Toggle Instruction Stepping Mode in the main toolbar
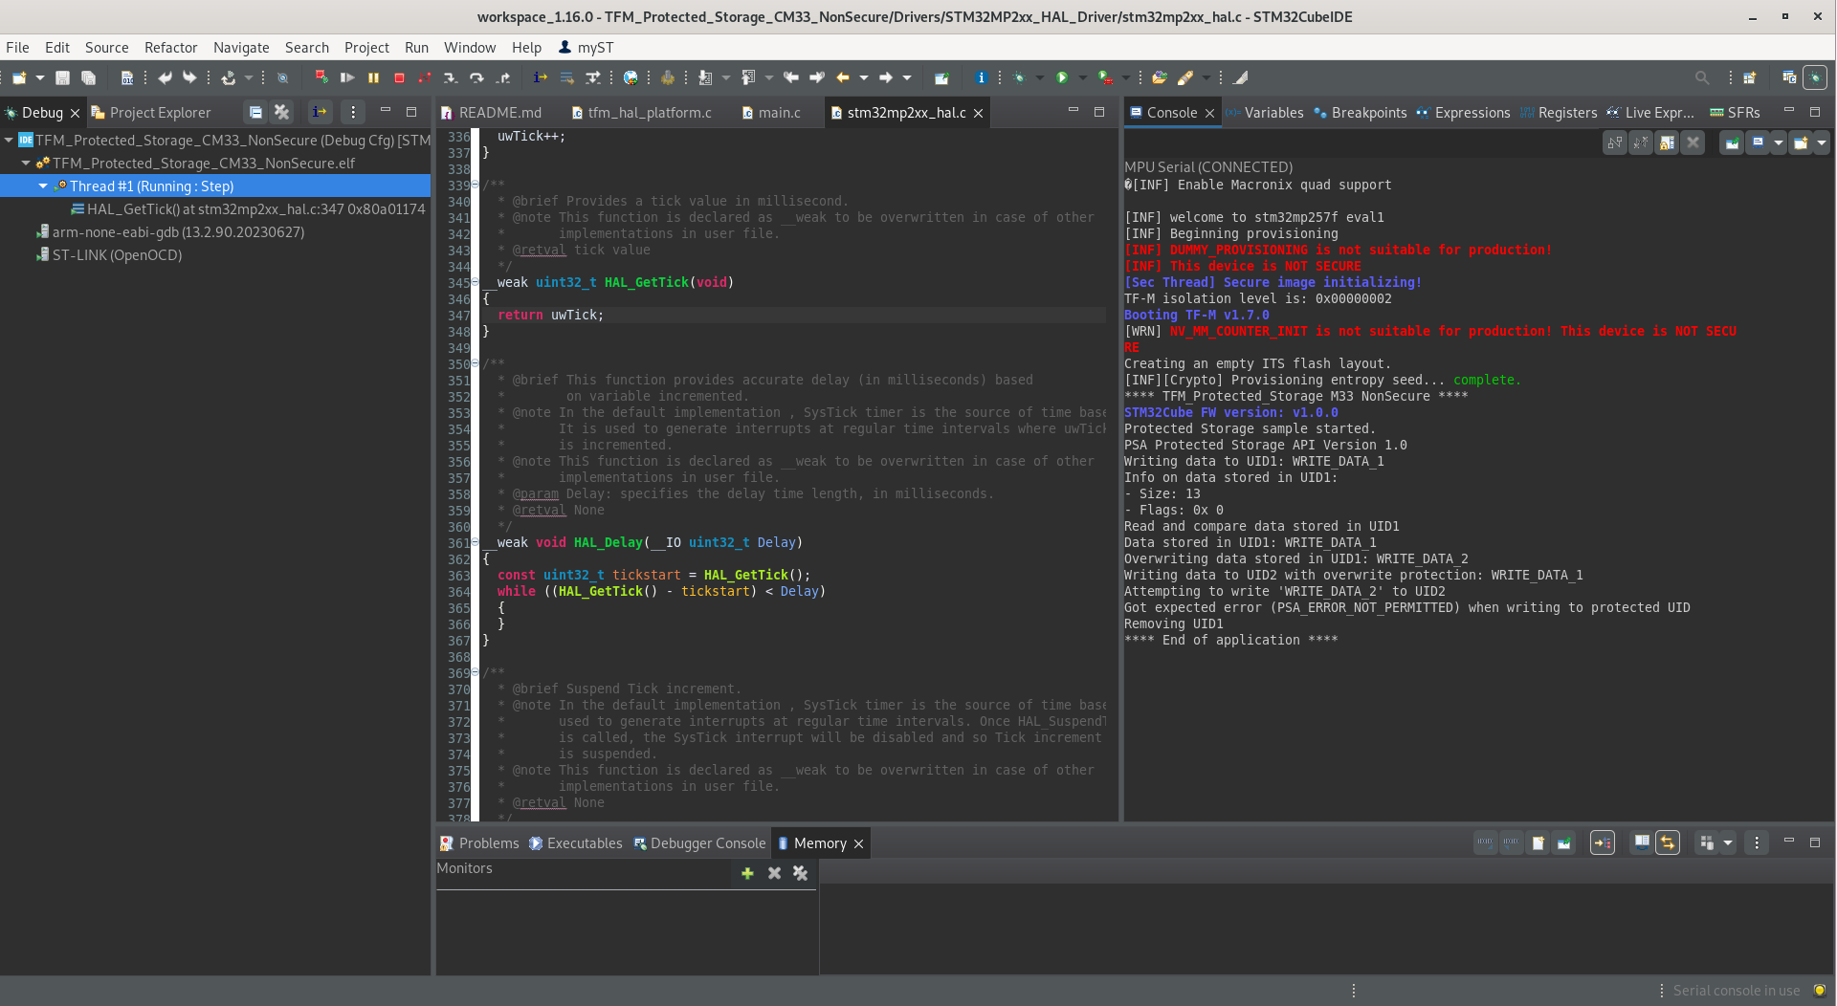 point(541,77)
